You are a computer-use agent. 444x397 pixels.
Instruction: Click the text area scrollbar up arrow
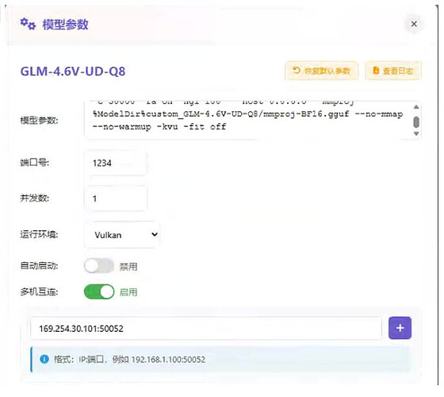[x=416, y=107]
